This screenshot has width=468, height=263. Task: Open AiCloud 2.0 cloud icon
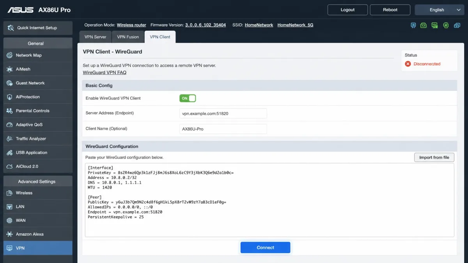tap(10, 166)
